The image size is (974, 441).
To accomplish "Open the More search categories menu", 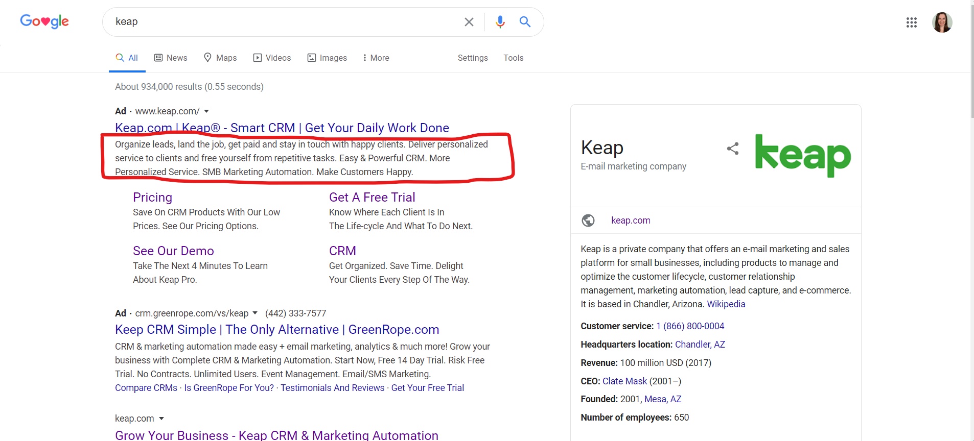I will [376, 58].
